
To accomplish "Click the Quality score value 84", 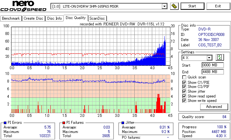I will (224, 117).
